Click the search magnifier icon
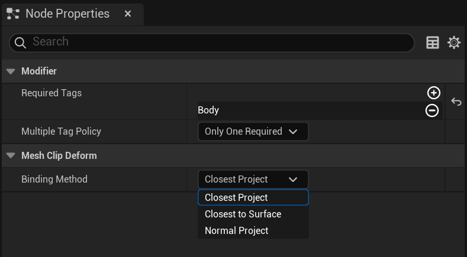Viewport: 467px width, 257px height. [x=20, y=43]
